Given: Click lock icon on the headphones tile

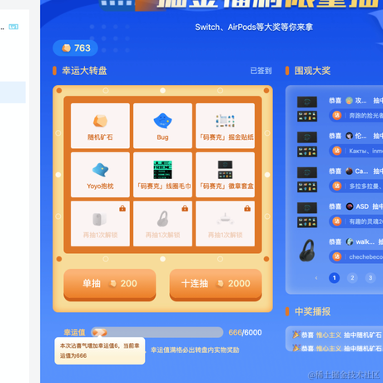Looking at the screenshot, I should 185,208.
